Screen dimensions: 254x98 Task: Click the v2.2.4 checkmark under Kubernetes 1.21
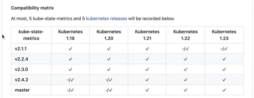tap(147, 59)
